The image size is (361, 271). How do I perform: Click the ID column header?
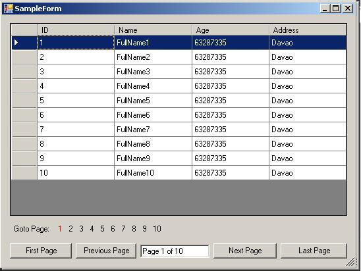pos(76,30)
